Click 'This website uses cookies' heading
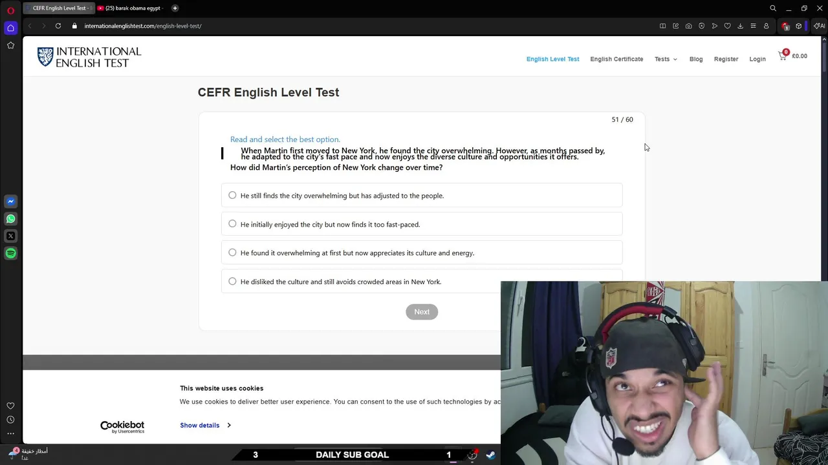The image size is (828, 465). pos(221,388)
